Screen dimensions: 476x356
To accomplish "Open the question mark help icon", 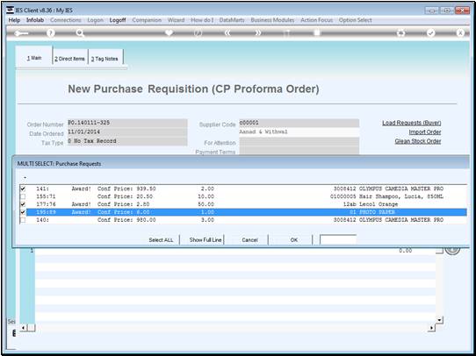I will pyautogui.click(x=51, y=33).
